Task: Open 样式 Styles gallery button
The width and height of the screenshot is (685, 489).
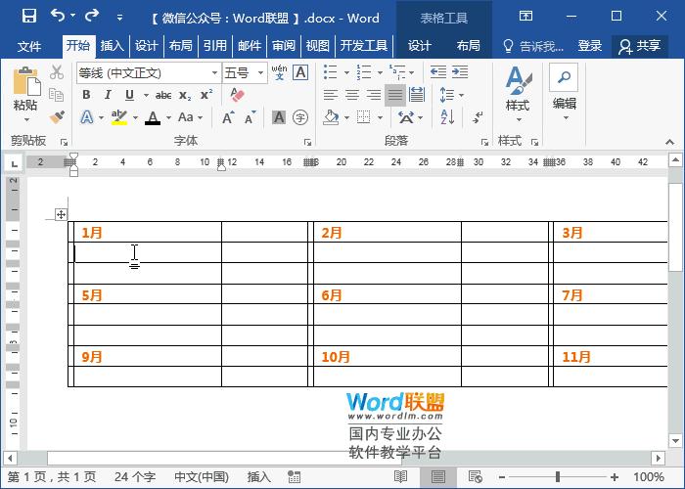Action: tap(518, 94)
